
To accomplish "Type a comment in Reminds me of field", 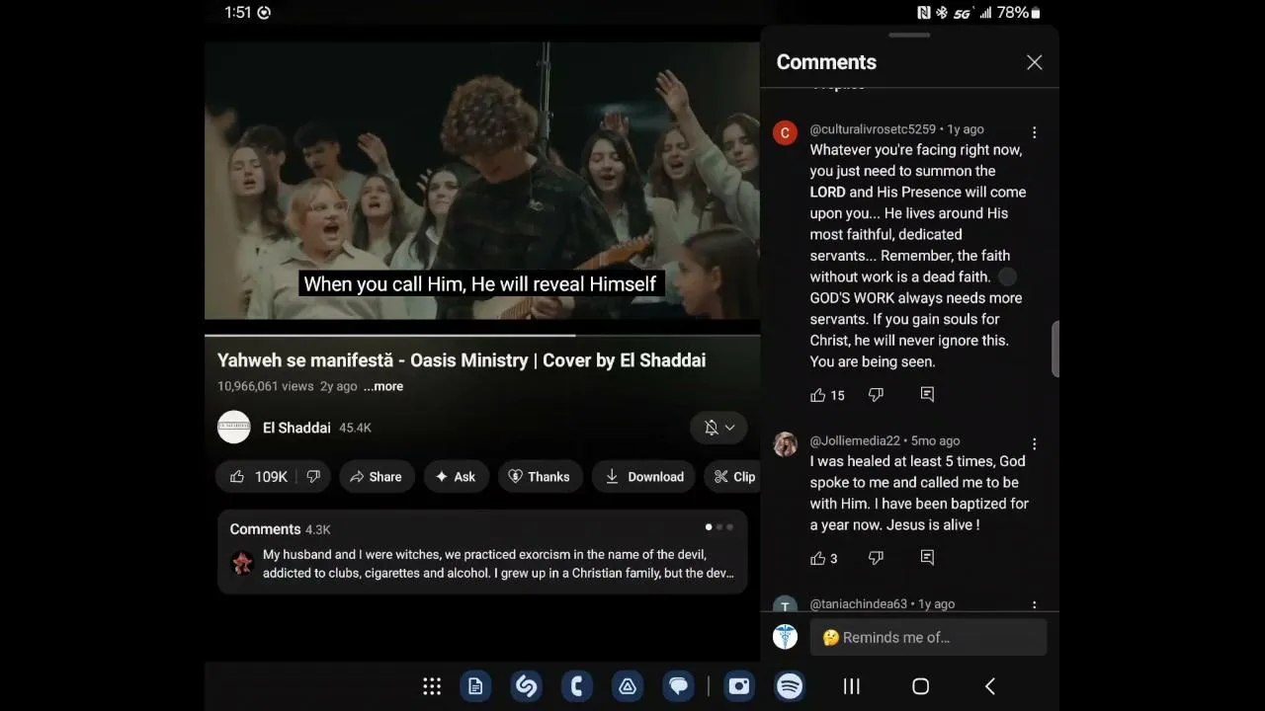I will click(x=928, y=638).
